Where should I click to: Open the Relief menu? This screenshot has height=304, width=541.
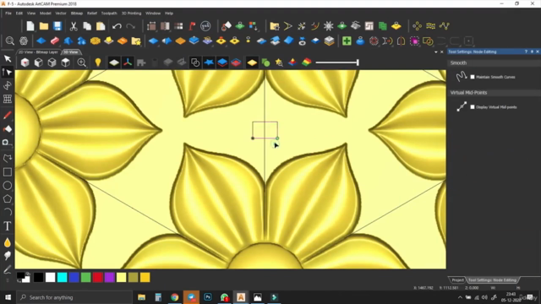pos(92,14)
